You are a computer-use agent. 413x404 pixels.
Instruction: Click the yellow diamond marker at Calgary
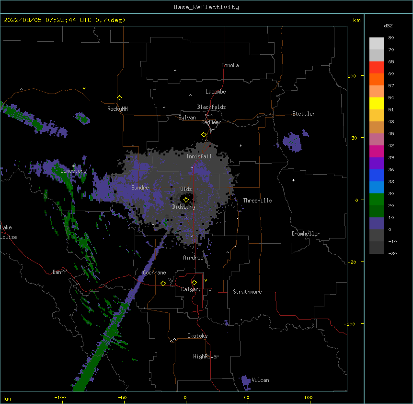tap(194, 283)
